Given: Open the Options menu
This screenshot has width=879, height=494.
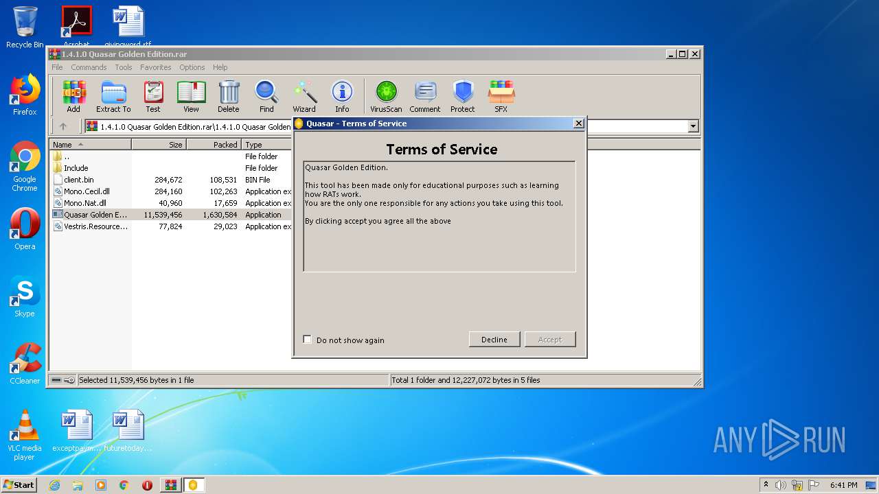Looking at the screenshot, I should (x=192, y=67).
